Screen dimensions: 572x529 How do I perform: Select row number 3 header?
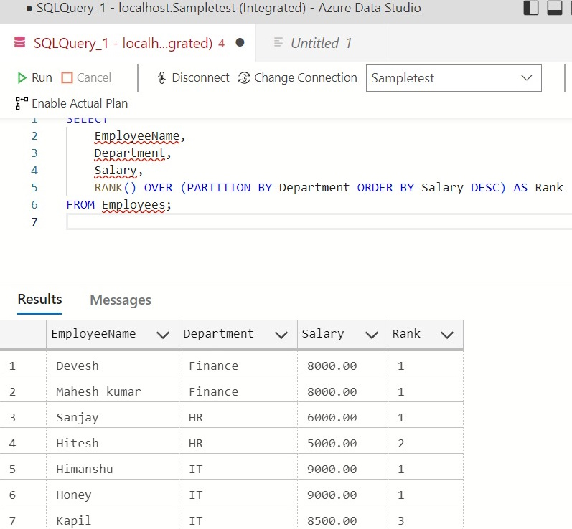12,417
